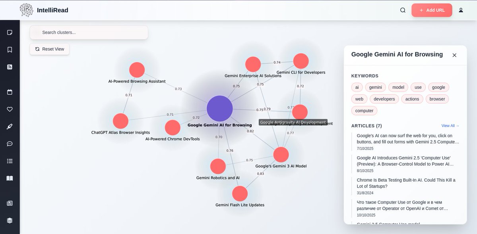This screenshot has width=477, height=234.
Task: Select the 'gemini' keyword chip
Action: (375, 87)
